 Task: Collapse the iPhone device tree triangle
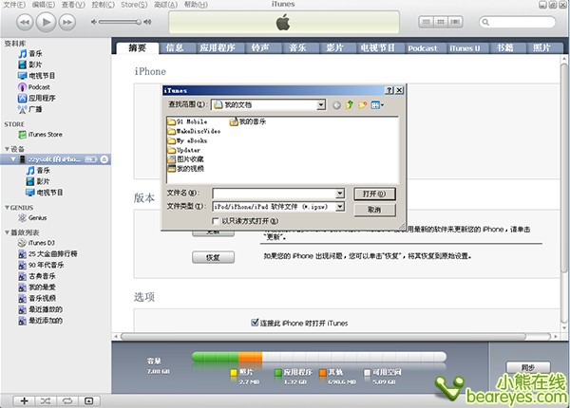point(13,159)
